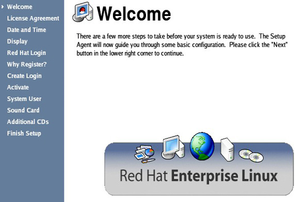Click the CD discs icon in banner
This screenshot has height=202, width=295.
251,156
